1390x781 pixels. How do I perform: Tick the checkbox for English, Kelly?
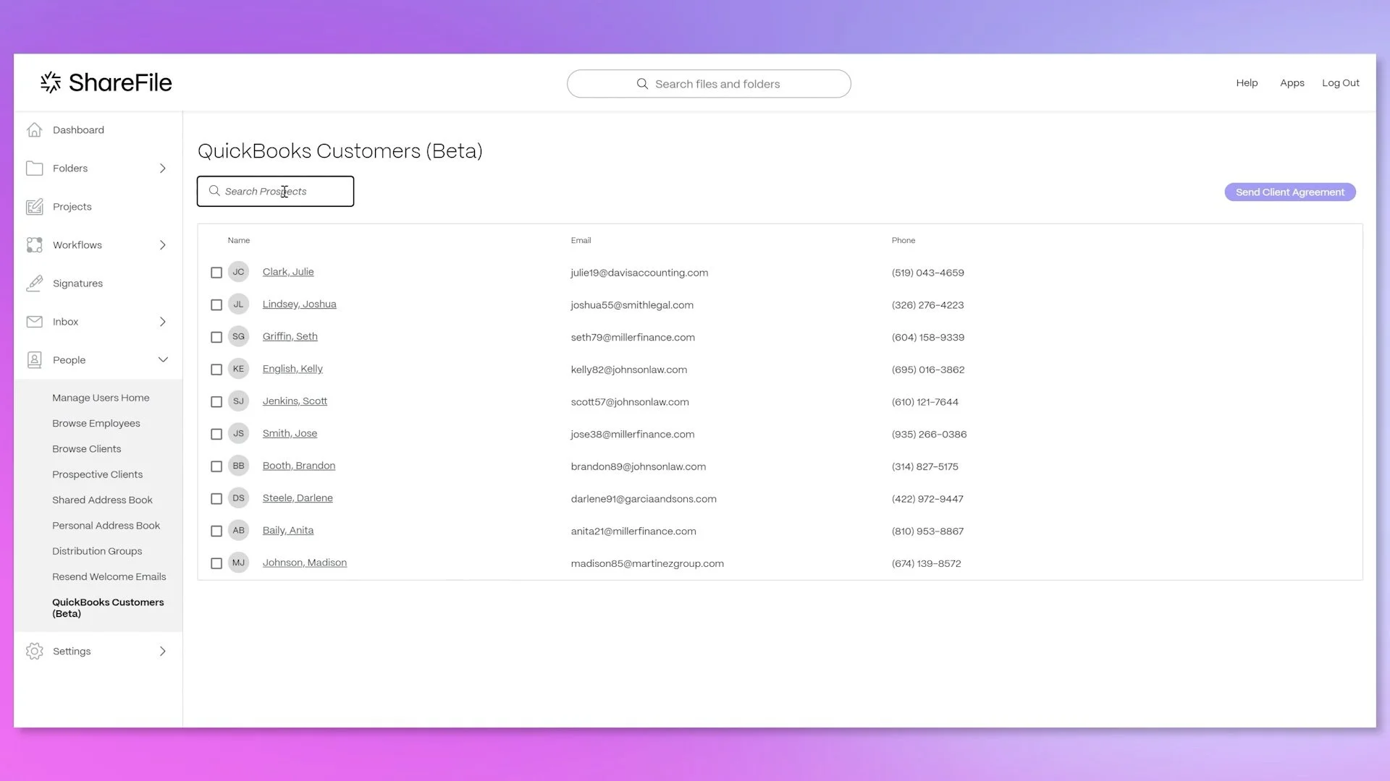pos(216,370)
